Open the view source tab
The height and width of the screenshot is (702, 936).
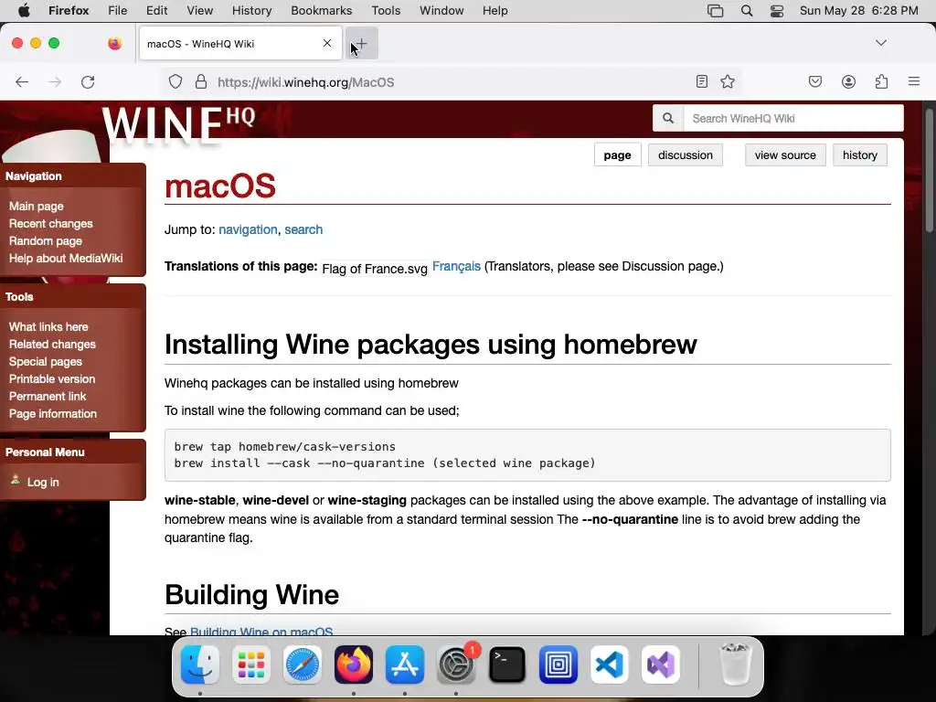[785, 155]
